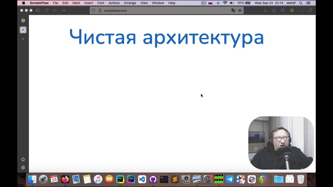Viewport: 333px width, 187px height.
Task: Open Sublime Text from the Dock
Action: [175, 179]
